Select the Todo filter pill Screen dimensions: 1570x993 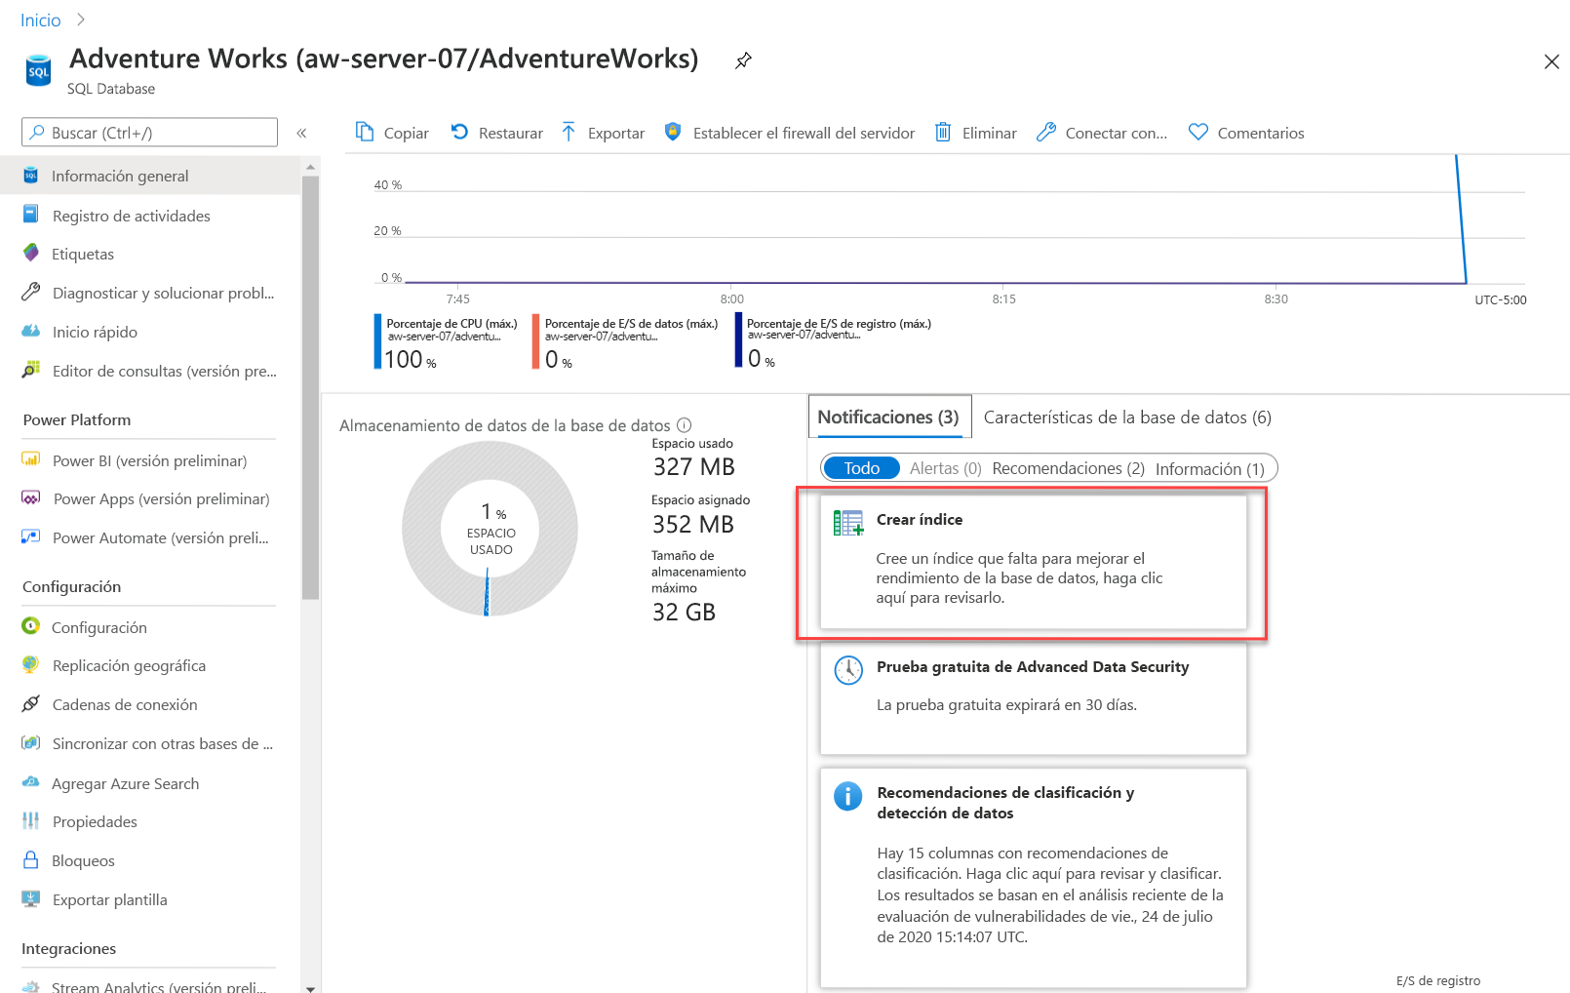click(x=862, y=468)
